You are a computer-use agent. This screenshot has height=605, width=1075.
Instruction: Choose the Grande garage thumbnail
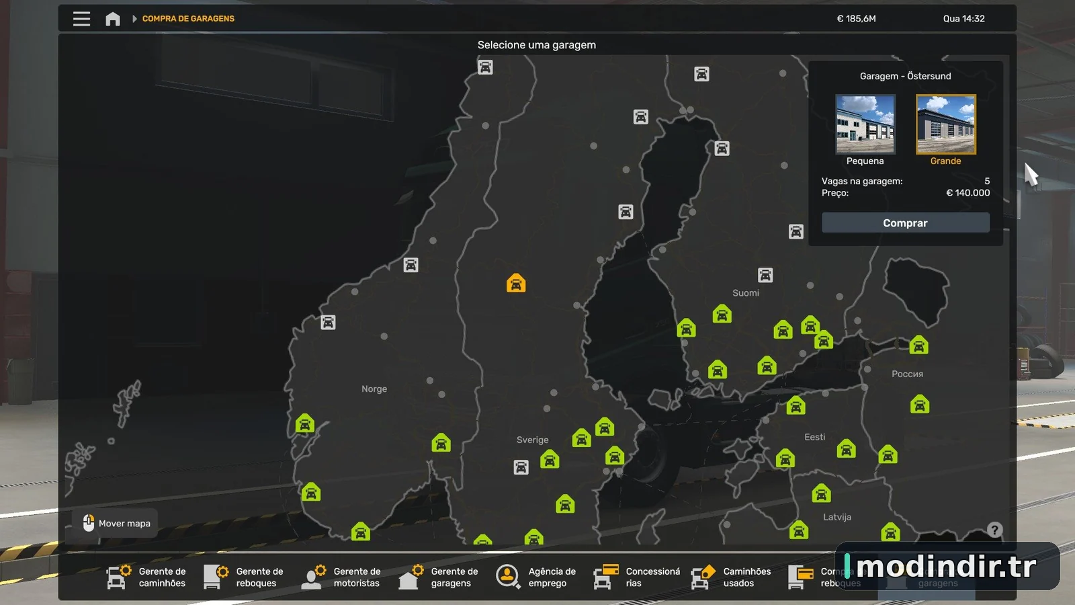(946, 124)
